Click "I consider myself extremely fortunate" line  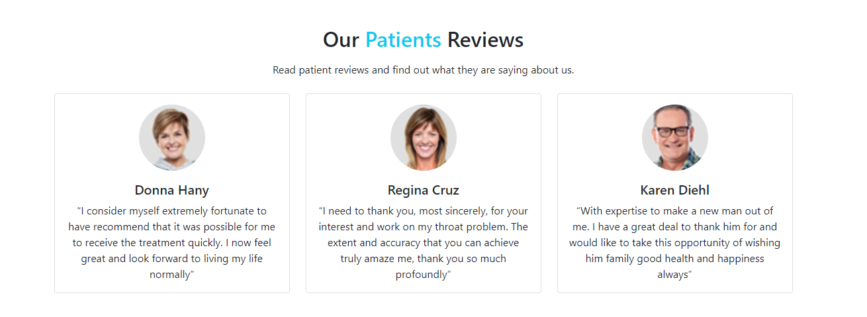click(172, 211)
